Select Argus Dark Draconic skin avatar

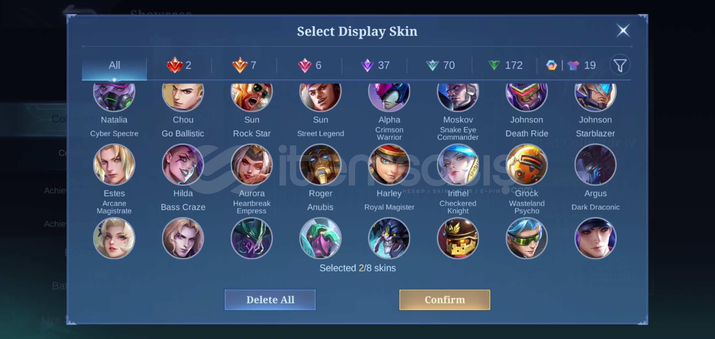pyautogui.click(x=595, y=164)
